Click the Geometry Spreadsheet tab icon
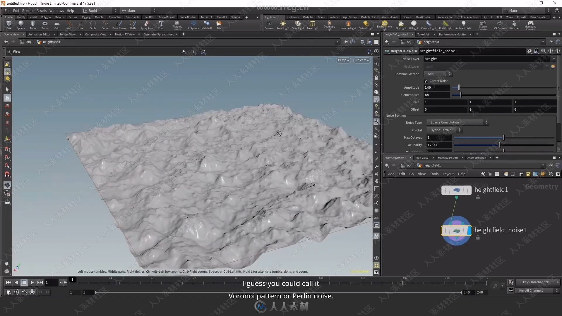Screen dimensions: 562x316 point(159,34)
